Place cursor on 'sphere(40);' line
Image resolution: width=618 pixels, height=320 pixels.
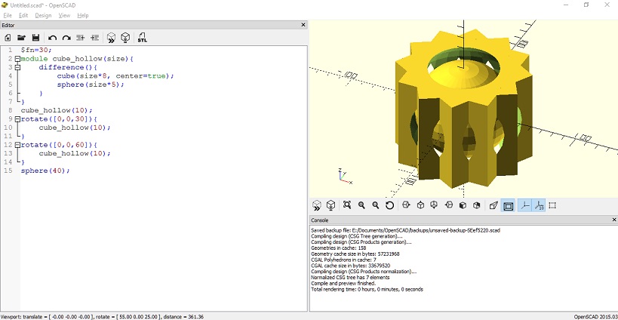[45, 171]
